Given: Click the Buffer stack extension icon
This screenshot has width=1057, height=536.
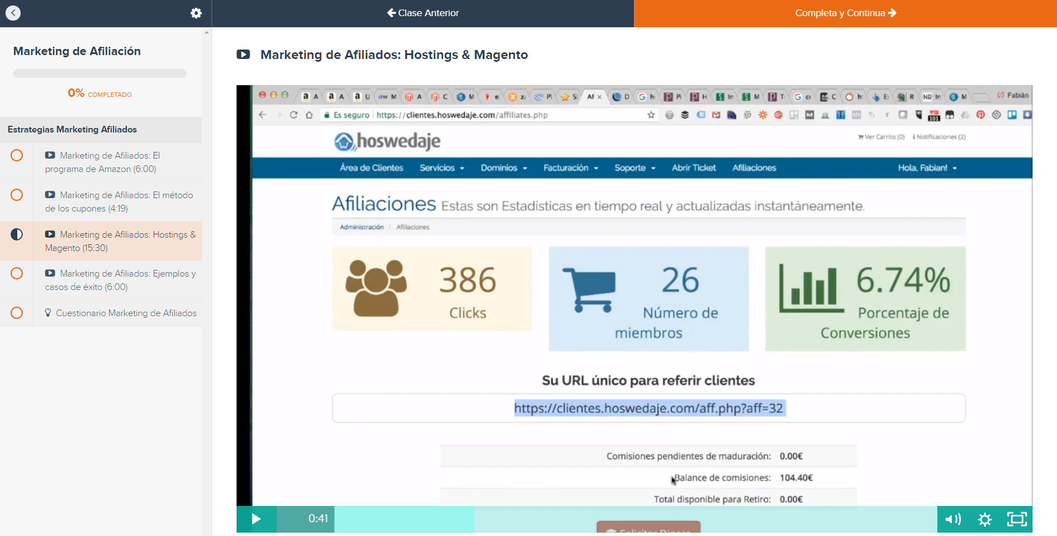Looking at the screenshot, I should pos(685,115).
